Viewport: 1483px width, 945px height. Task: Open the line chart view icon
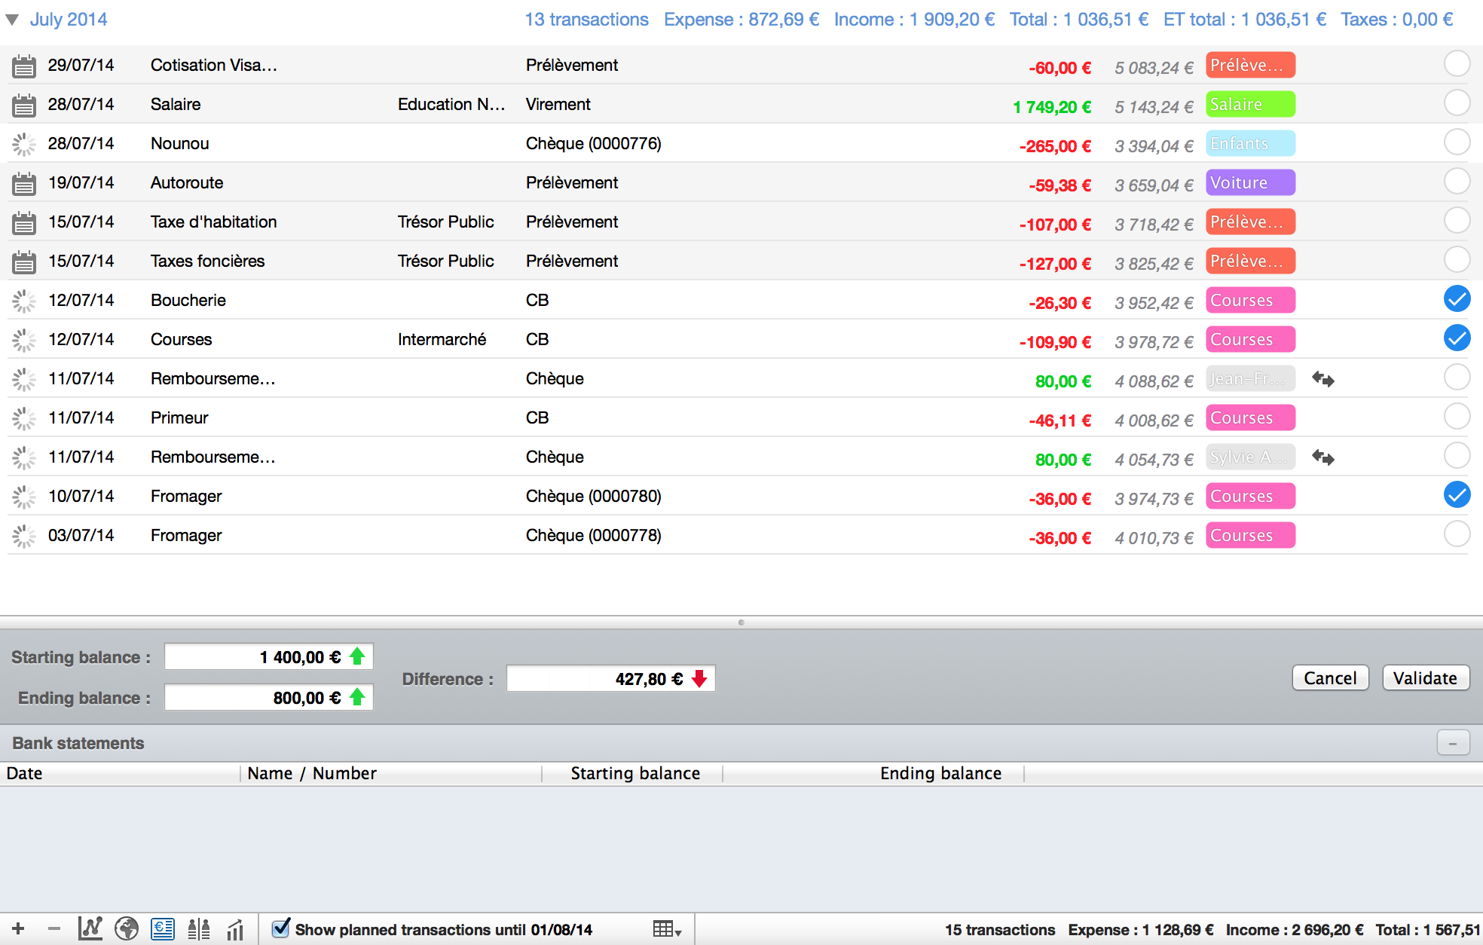coord(90,929)
